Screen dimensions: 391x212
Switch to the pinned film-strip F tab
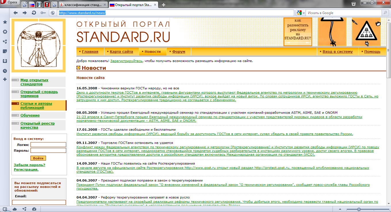click(x=39, y=5)
